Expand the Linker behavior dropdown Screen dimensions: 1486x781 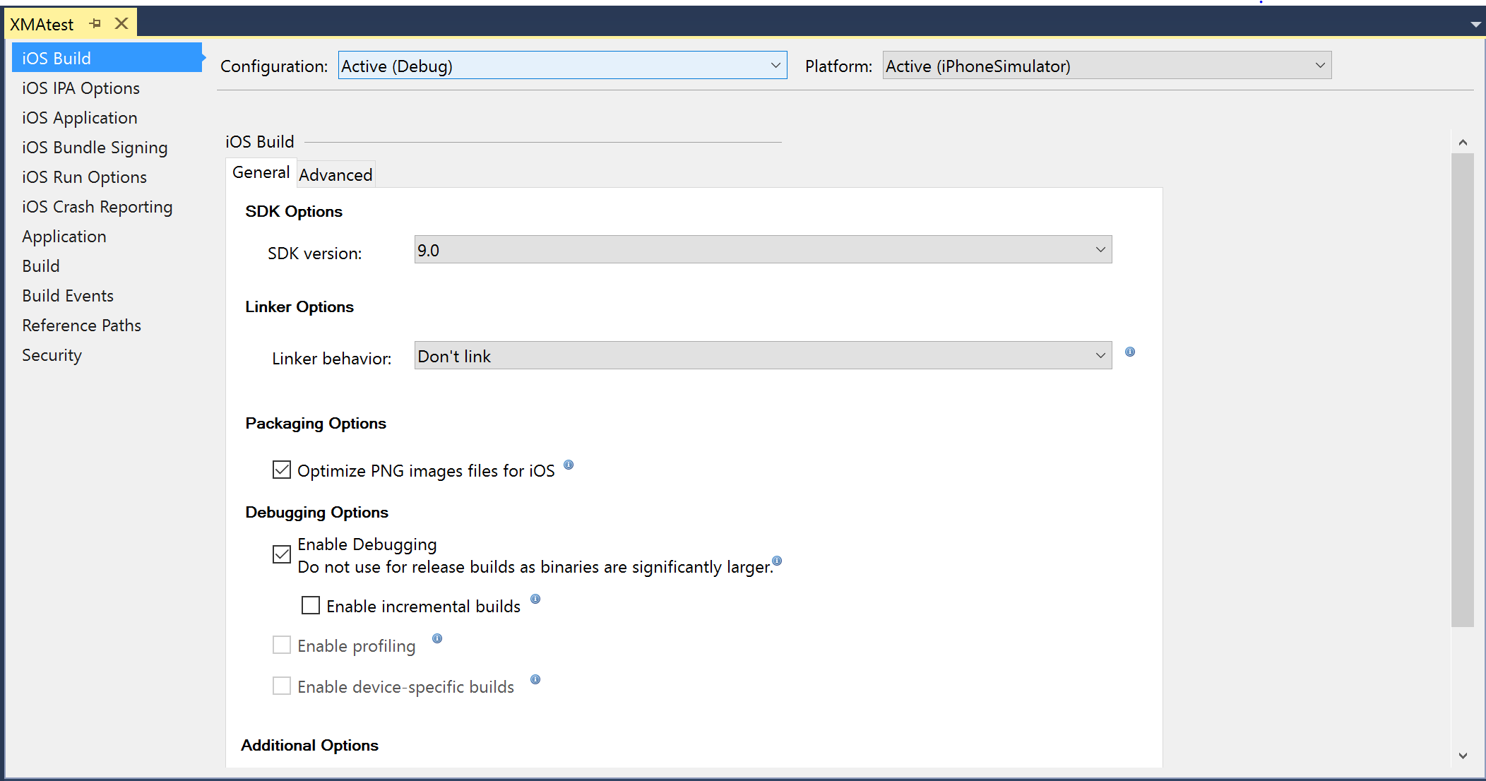[x=763, y=356]
